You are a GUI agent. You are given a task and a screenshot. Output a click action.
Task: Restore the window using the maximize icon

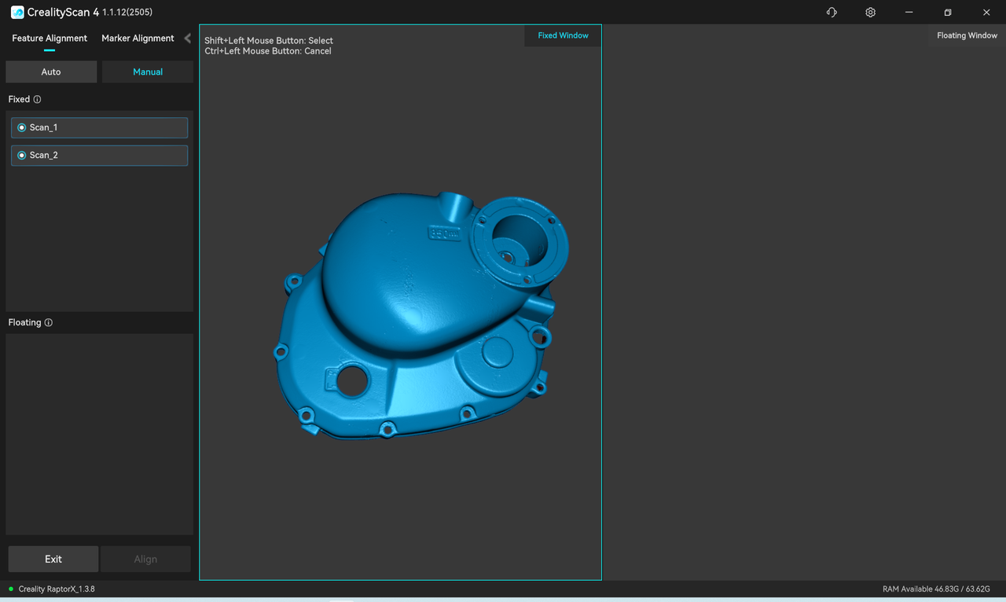(948, 13)
